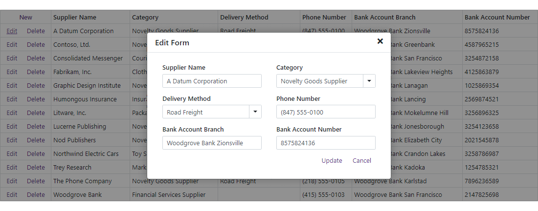This screenshot has height=211, width=538.
Task: Select the Bank Account Branch field
Action: click(x=212, y=143)
